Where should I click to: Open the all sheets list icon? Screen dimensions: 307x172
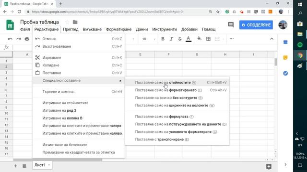[x=24, y=166]
